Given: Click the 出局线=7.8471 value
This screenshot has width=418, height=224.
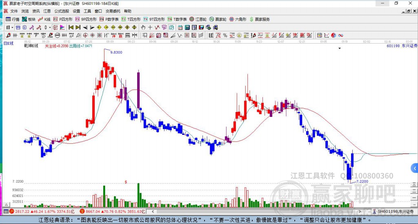Looking at the screenshot, I should pyautogui.click(x=80, y=46).
